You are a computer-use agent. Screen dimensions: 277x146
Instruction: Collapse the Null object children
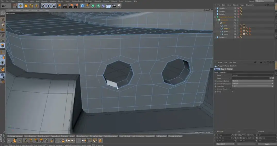coord(218,23)
